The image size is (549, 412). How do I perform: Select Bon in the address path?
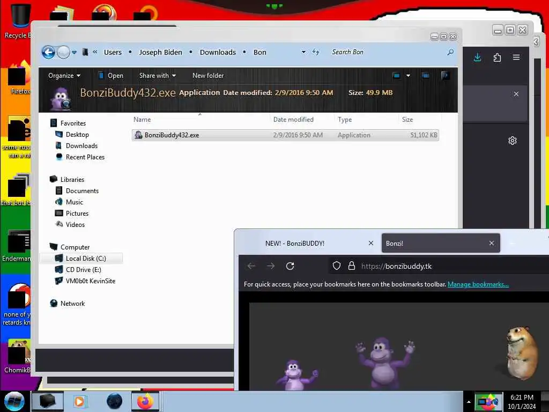coord(260,52)
